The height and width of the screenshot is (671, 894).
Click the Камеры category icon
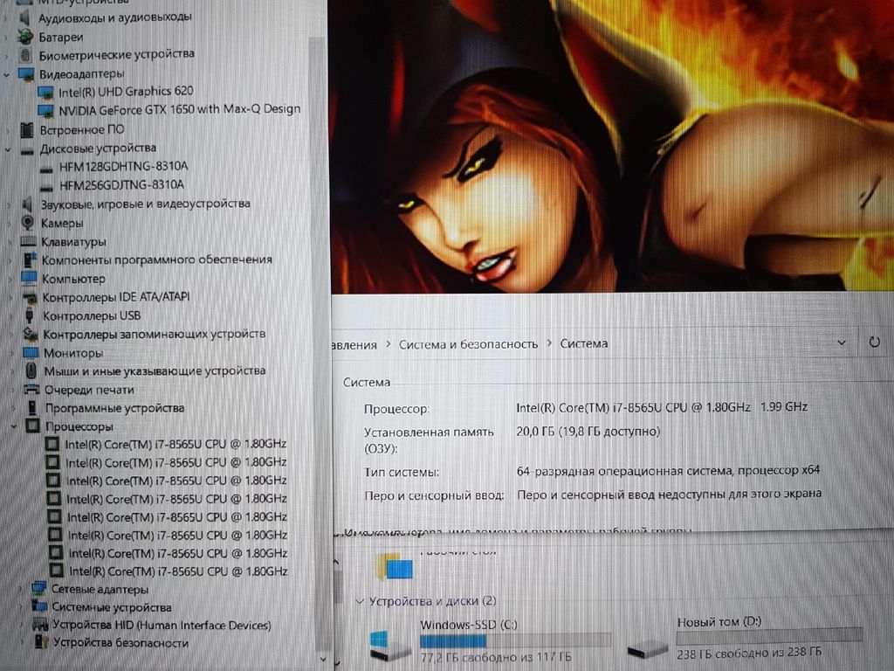pyautogui.click(x=27, y=223)
